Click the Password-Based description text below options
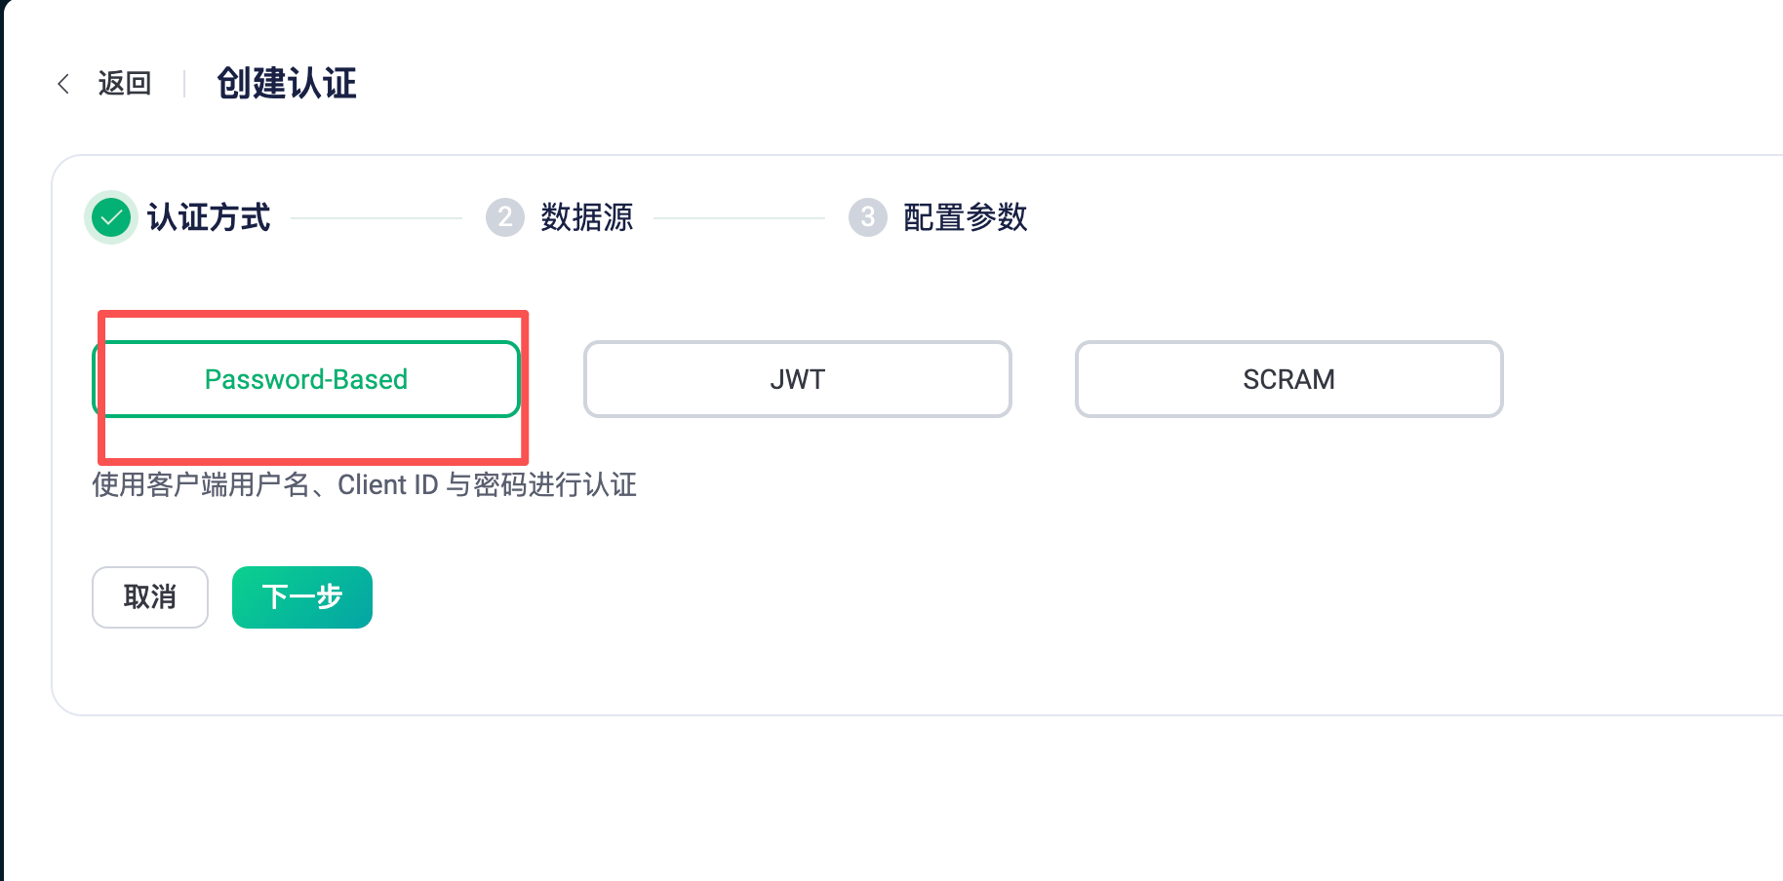The image size is (1783, 881). tap(364, 485)
